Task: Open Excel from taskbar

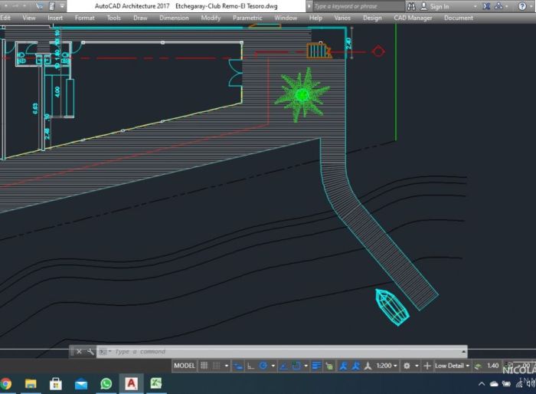Action: (156, 383)
